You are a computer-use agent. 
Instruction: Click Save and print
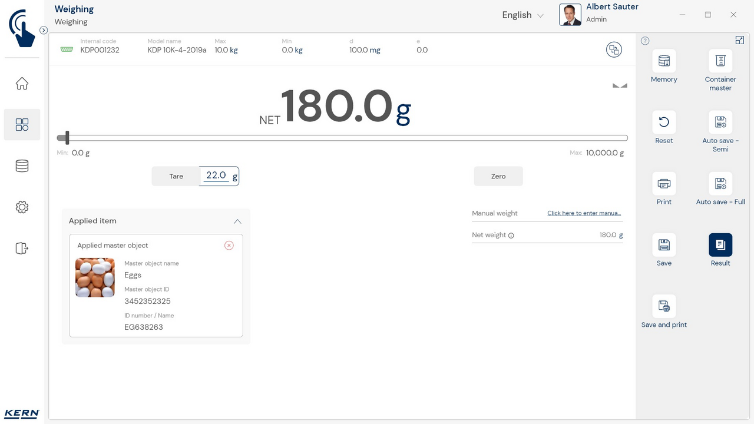coord(664,306)
